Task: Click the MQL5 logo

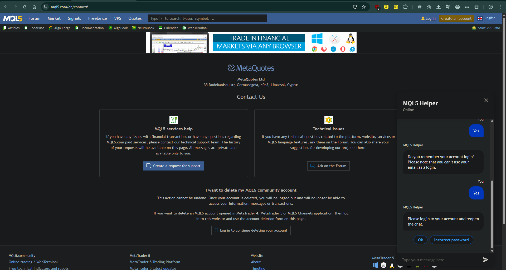Action: pyautogui.click(x=12, y=18)
